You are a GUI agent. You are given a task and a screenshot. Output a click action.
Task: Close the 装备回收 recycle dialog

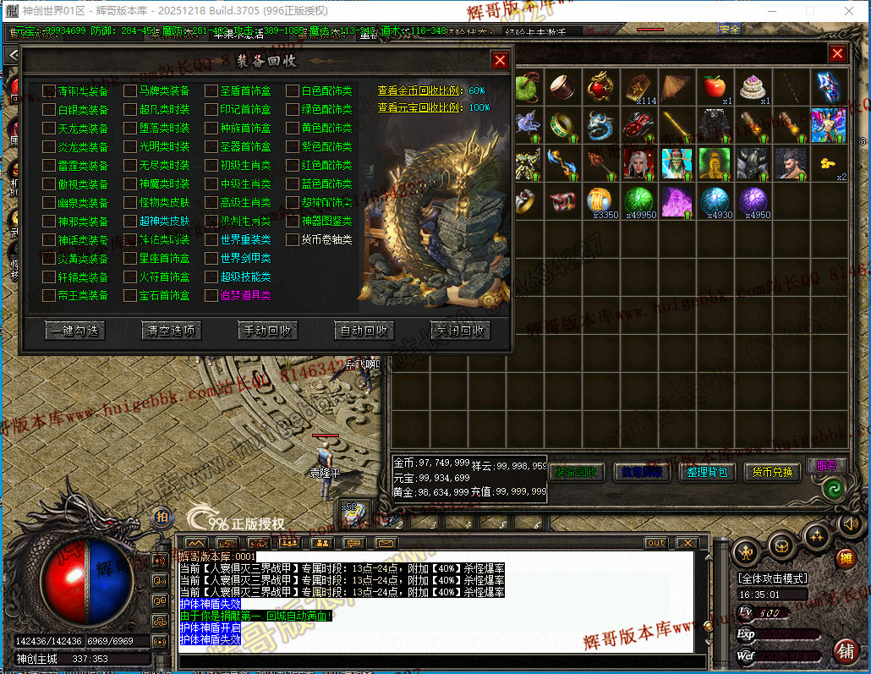coord(500,60)
